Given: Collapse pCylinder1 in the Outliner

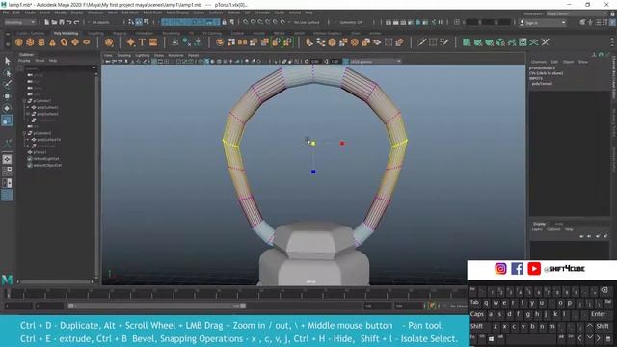Looking at the screenshot, I should 24,101.
